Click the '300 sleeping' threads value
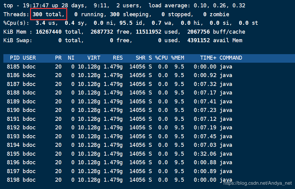The height and width of the screenshot is (189, 295). (x=130, y=14)
